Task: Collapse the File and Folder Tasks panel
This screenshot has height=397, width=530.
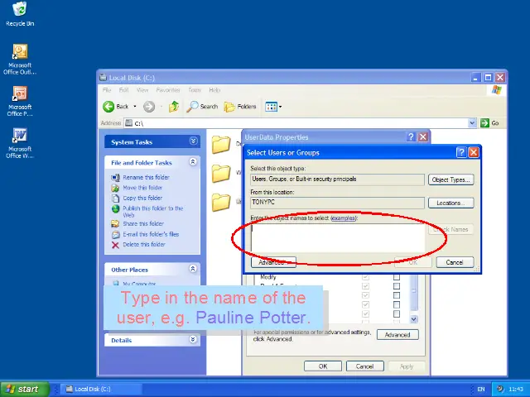Action: 193,162
